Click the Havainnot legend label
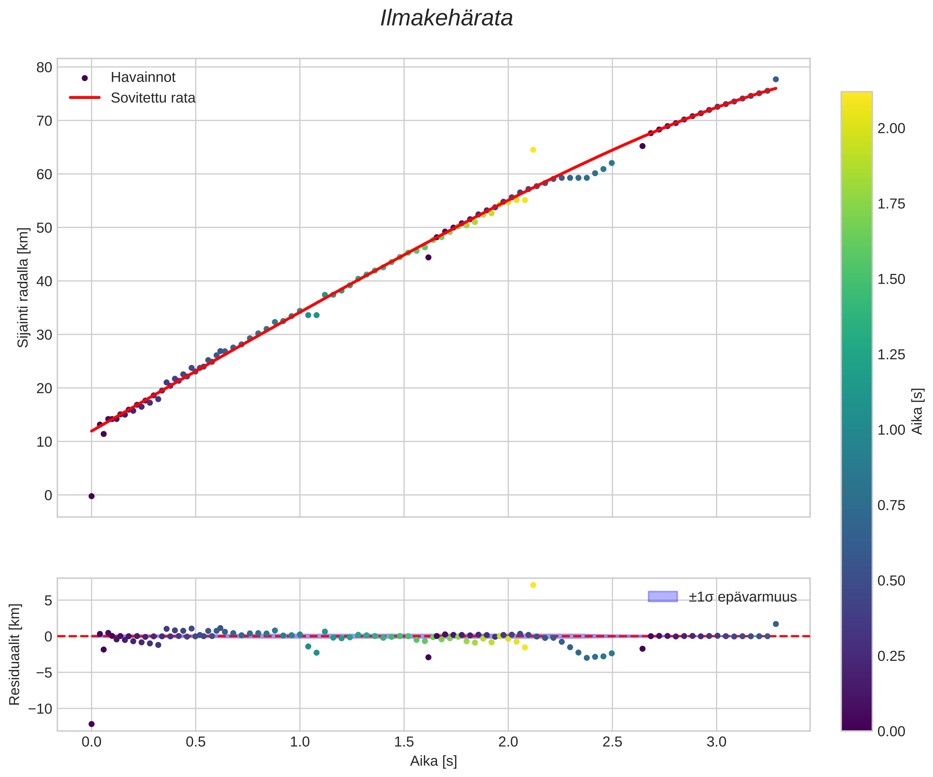Image resolution: width=933 pixels, height=777 pixels. tap(143, 77)
